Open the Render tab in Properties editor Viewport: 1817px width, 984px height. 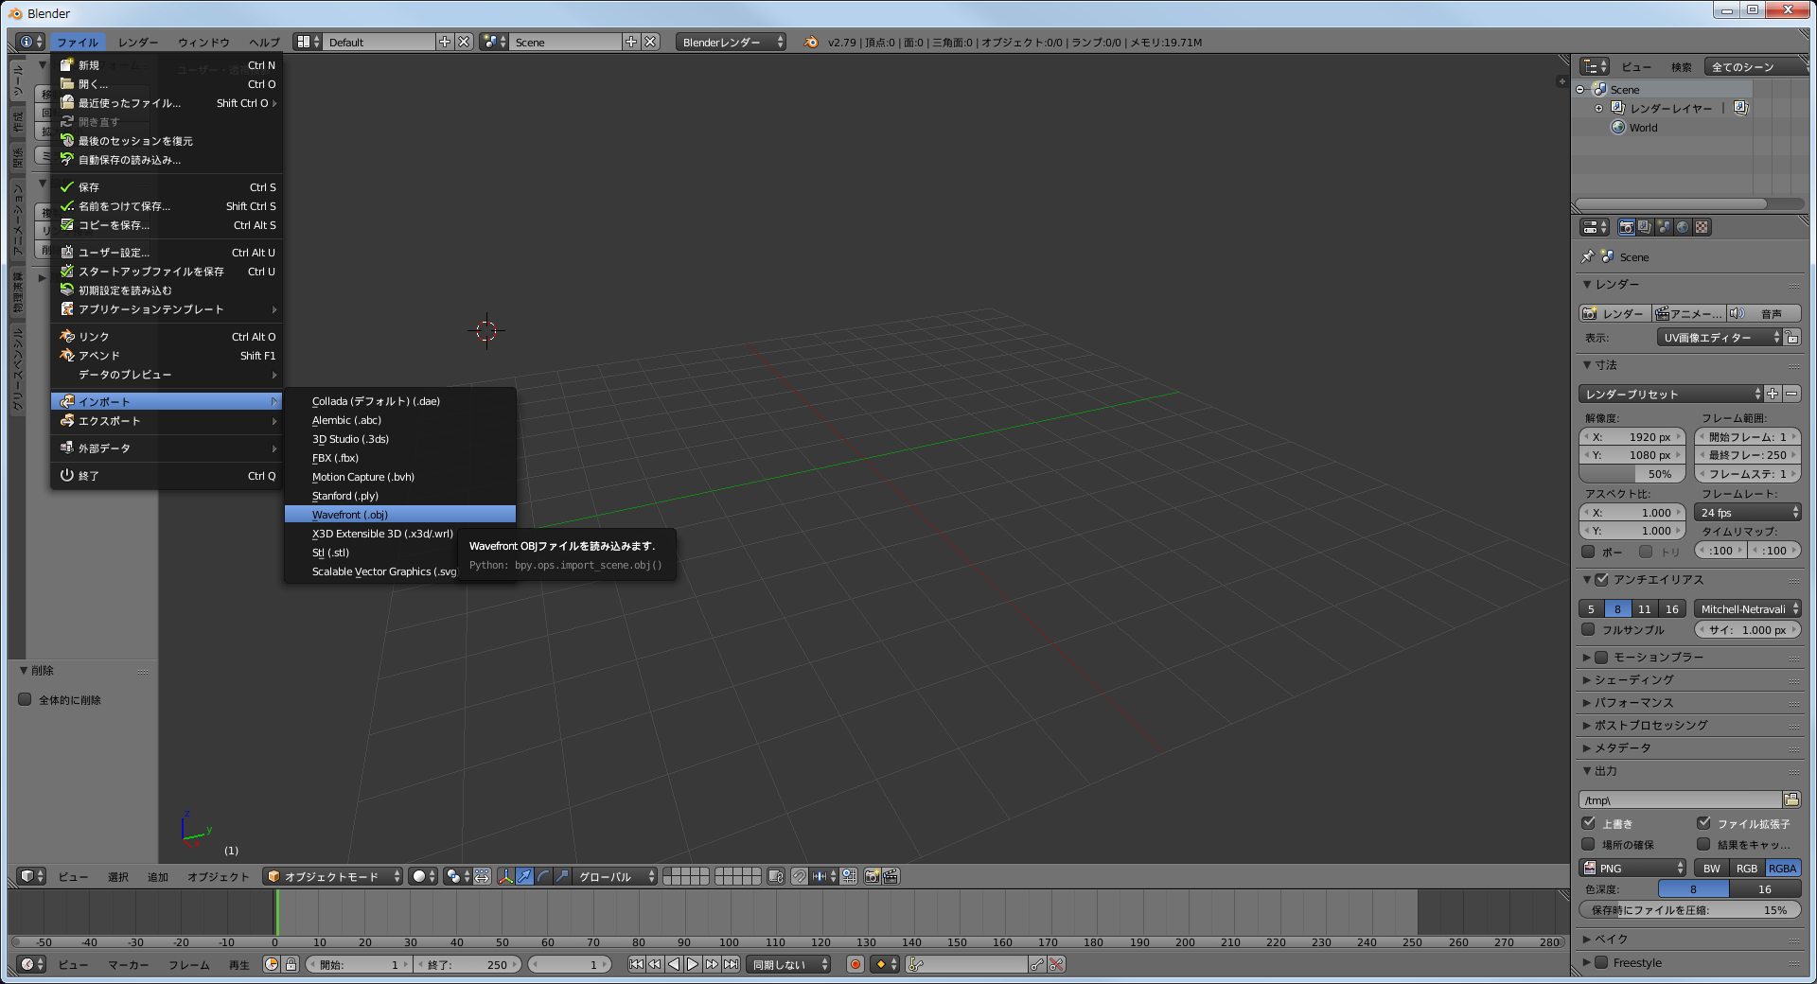coord(1626,227)
